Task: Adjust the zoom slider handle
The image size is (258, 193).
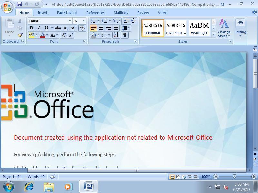Action: [234, 177]
